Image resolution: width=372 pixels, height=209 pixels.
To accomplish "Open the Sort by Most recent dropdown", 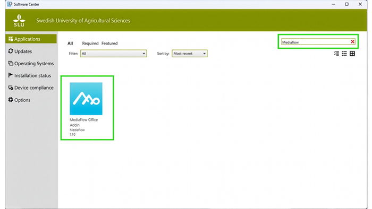I will (x=190, y=54).
